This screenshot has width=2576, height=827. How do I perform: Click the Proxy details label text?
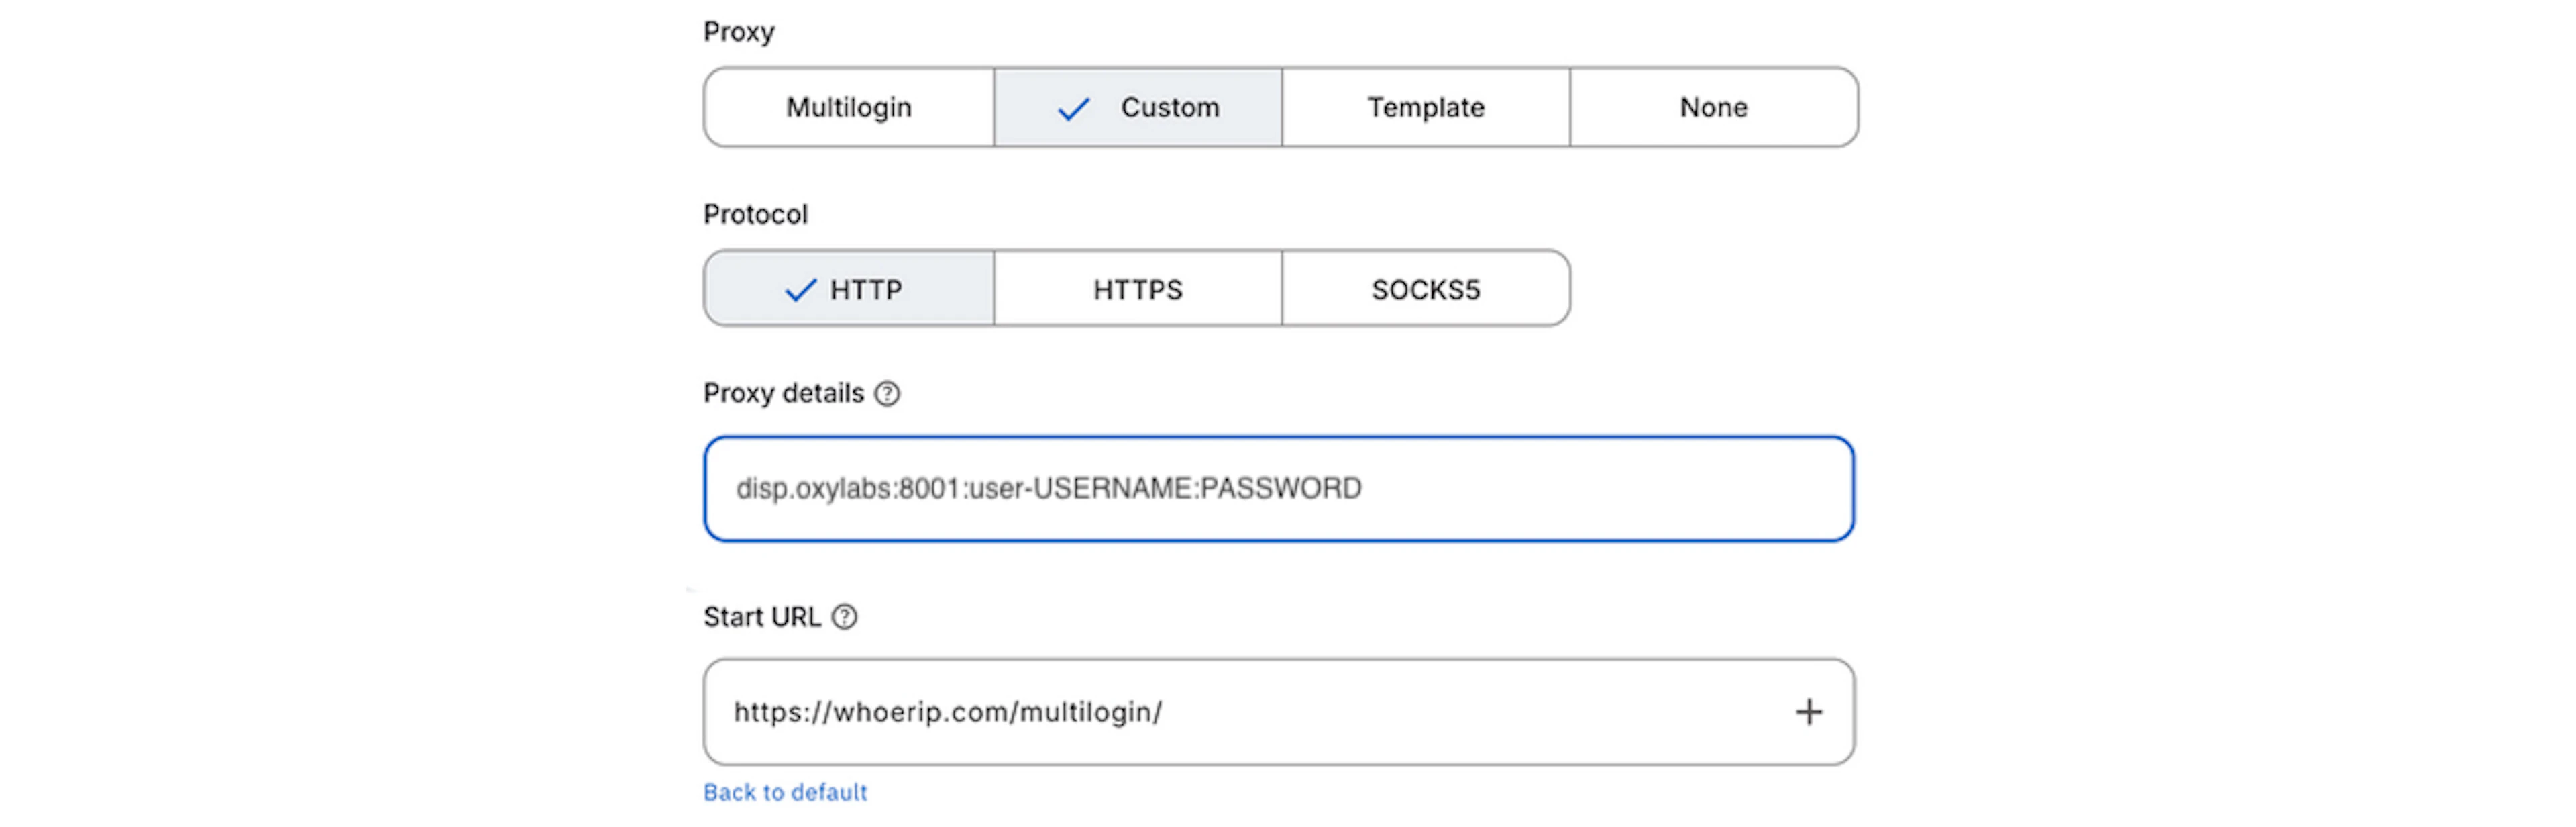783,393
